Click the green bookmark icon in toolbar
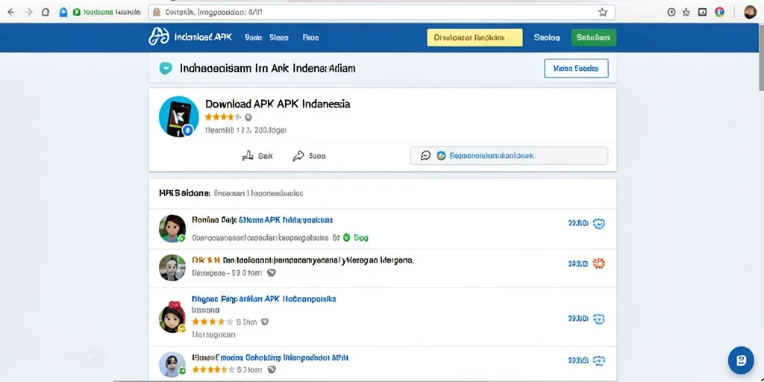The width and height of the screenshot is (764, 382). (x=77, y=12)
